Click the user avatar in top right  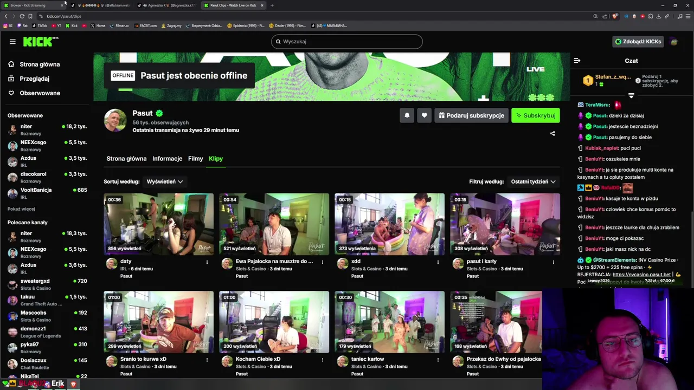coord(674,42)
